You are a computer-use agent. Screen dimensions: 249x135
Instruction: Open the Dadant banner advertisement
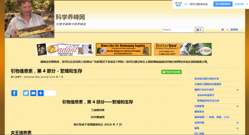coord(65,49)
